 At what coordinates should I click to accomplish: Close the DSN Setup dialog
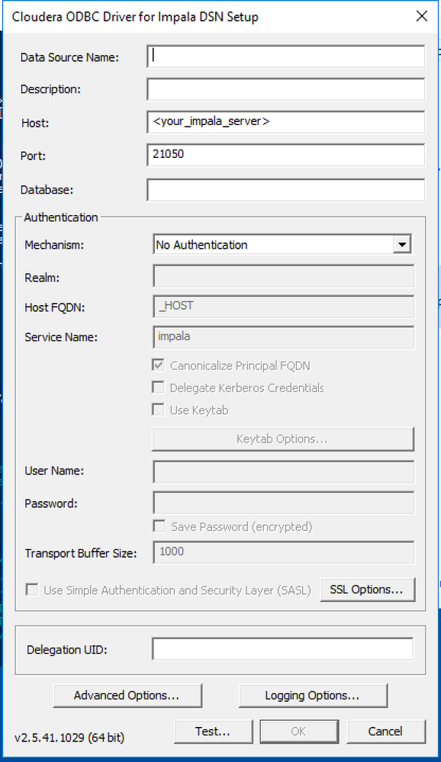tap(422, 17)
